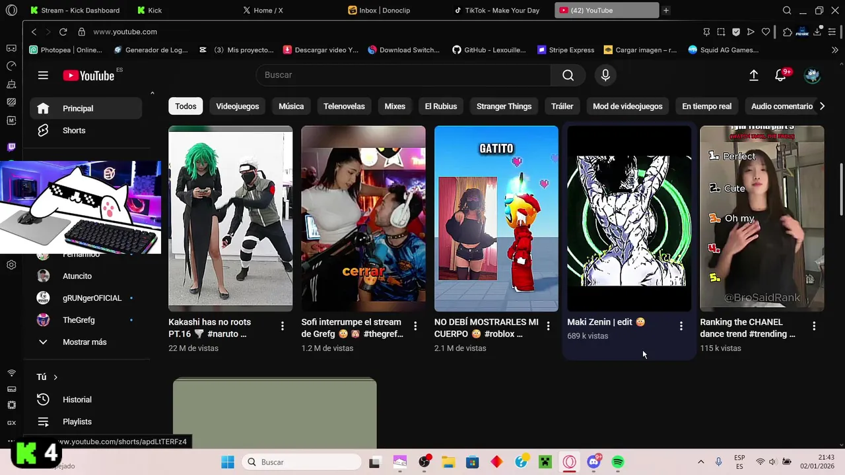Add page to bookmarks with heart icon
Image resolution: width=845 pixels, height=475 pixels.
pyautogui.click(x=766, y=32)
